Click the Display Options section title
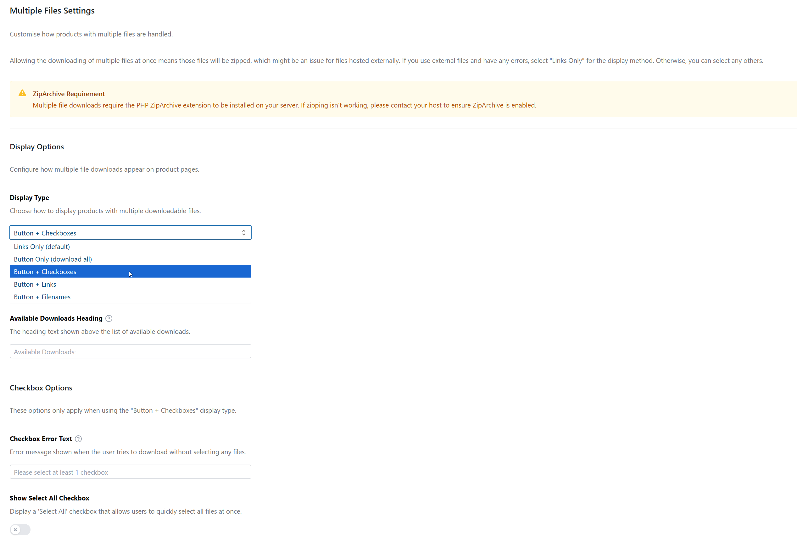This screenshot has width=797, height=541. pos(37,146)
